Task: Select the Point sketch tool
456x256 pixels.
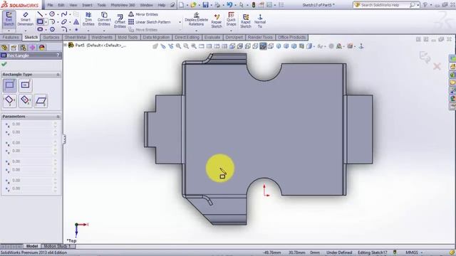Action: pos(76,30)
